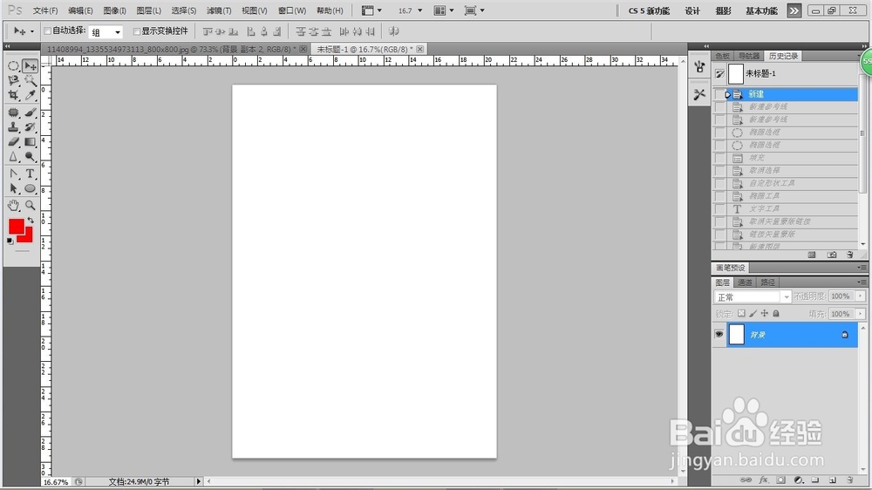This screenshot has width=872, height=490.
Task: Open the 不透明度 opacity slider arrow
Action: 861,296
